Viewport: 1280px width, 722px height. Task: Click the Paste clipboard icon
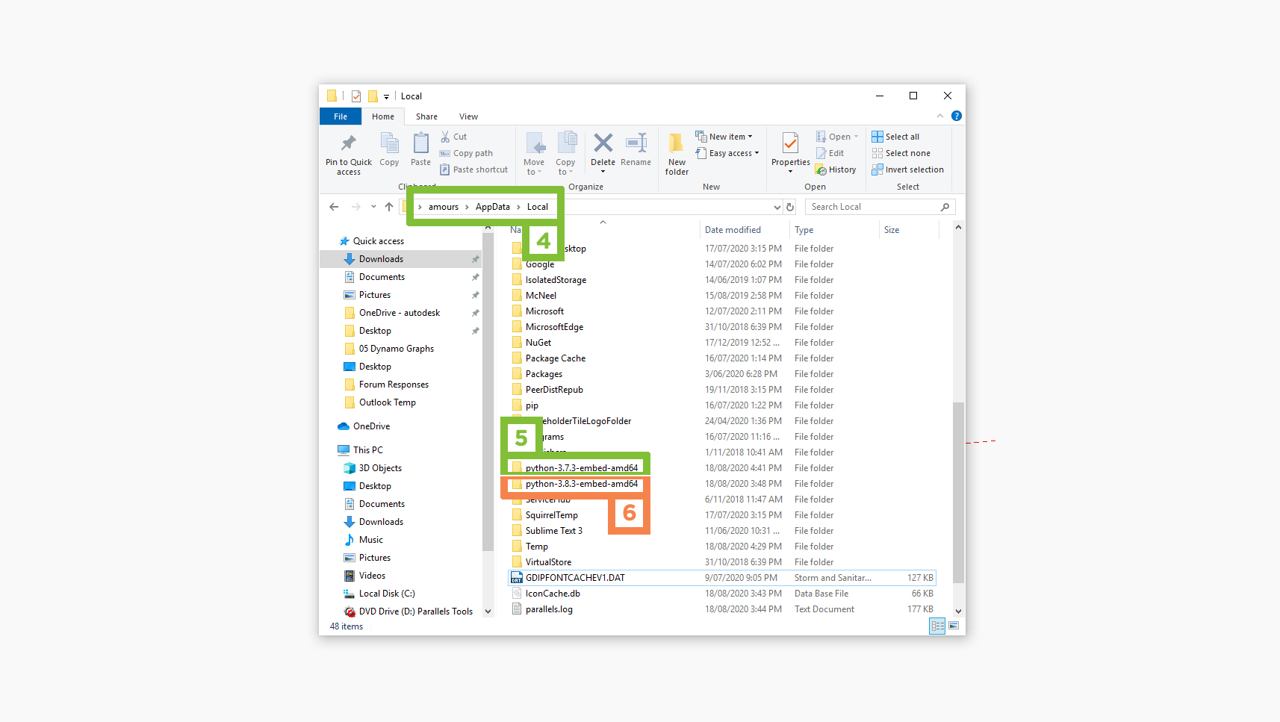(420, 143)
